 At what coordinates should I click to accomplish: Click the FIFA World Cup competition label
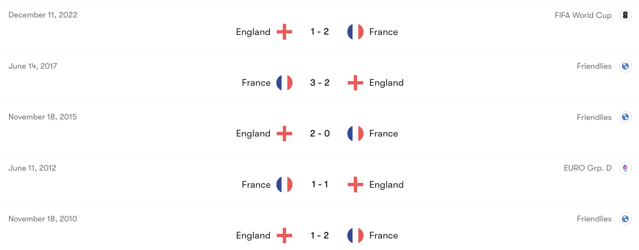(583, 15)
